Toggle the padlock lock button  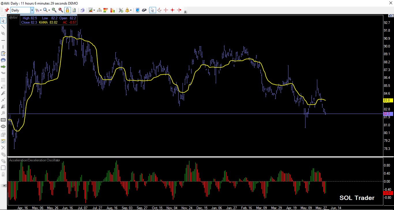pos(67,10)
